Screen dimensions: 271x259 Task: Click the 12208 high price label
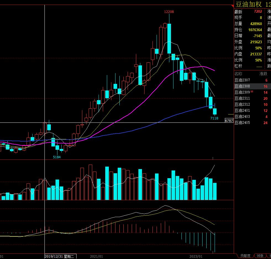pos(169,12)
